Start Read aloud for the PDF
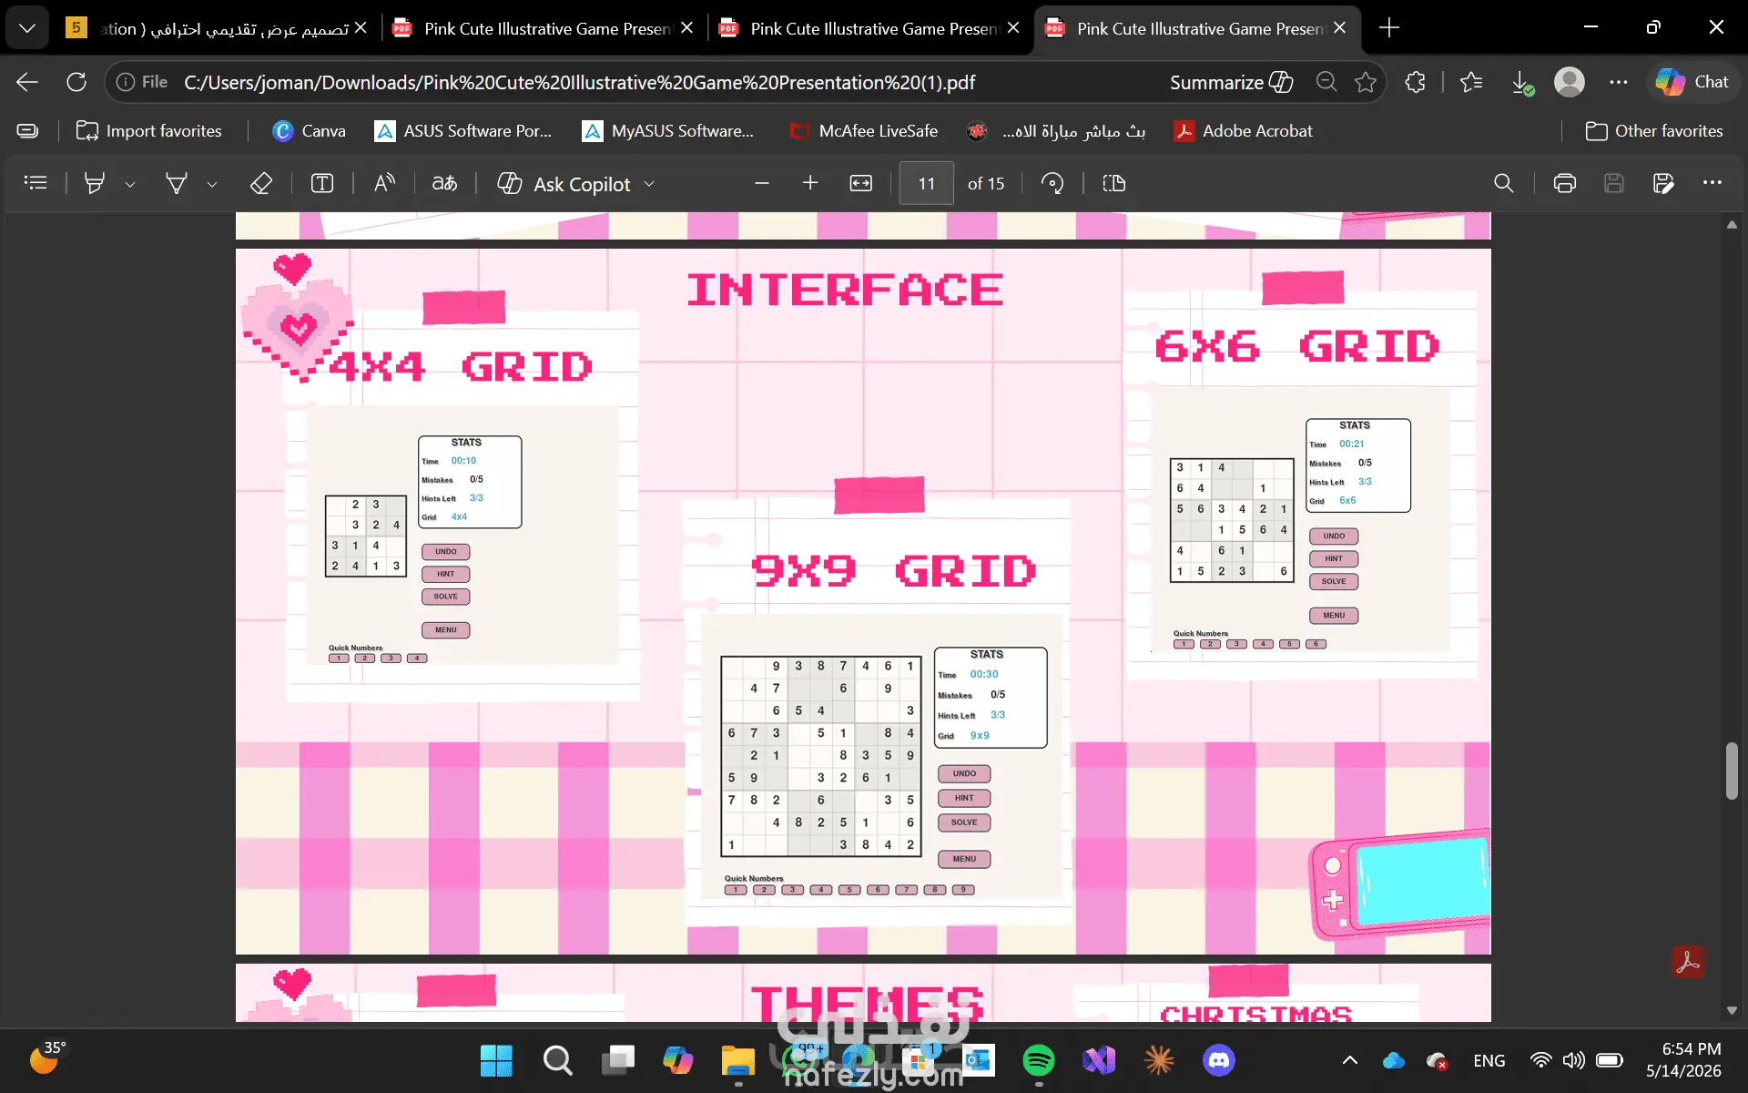This screenshot has width=1748, height=1093. pos(384,183)
